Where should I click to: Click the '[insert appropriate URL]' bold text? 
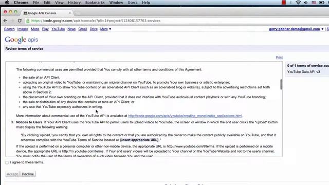[x=139, y=140]
